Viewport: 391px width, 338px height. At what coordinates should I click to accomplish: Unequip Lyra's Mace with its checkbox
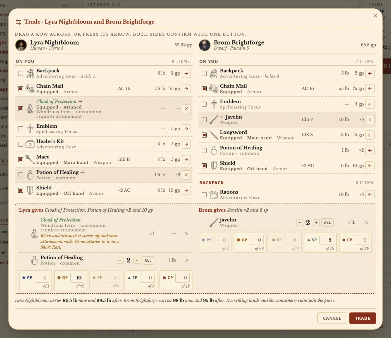click(x=21, y=160)
